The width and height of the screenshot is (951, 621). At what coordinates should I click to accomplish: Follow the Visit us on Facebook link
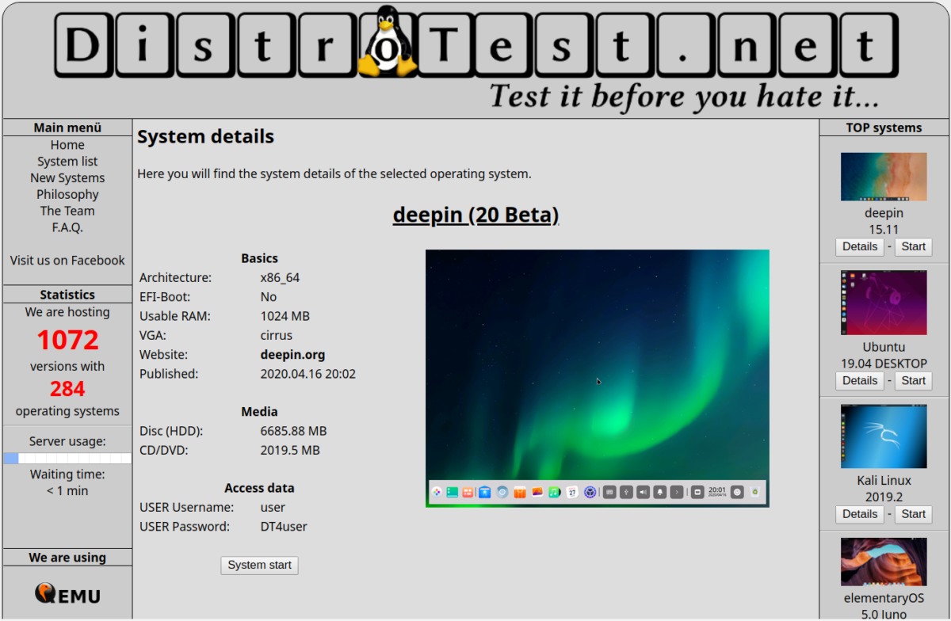pos(67,261)
